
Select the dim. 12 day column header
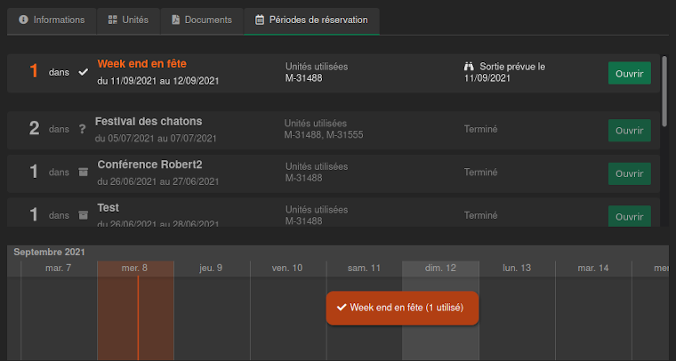[x=440, y=268]
